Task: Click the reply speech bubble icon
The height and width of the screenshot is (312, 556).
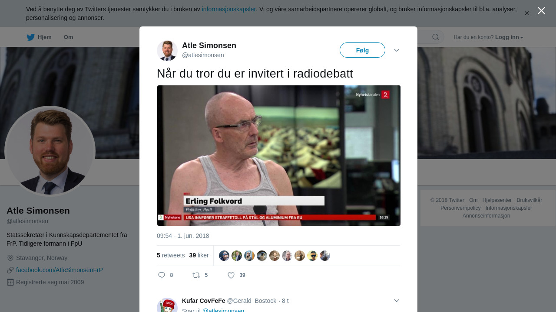Action: pyautogui.click(x=162, y=275)
